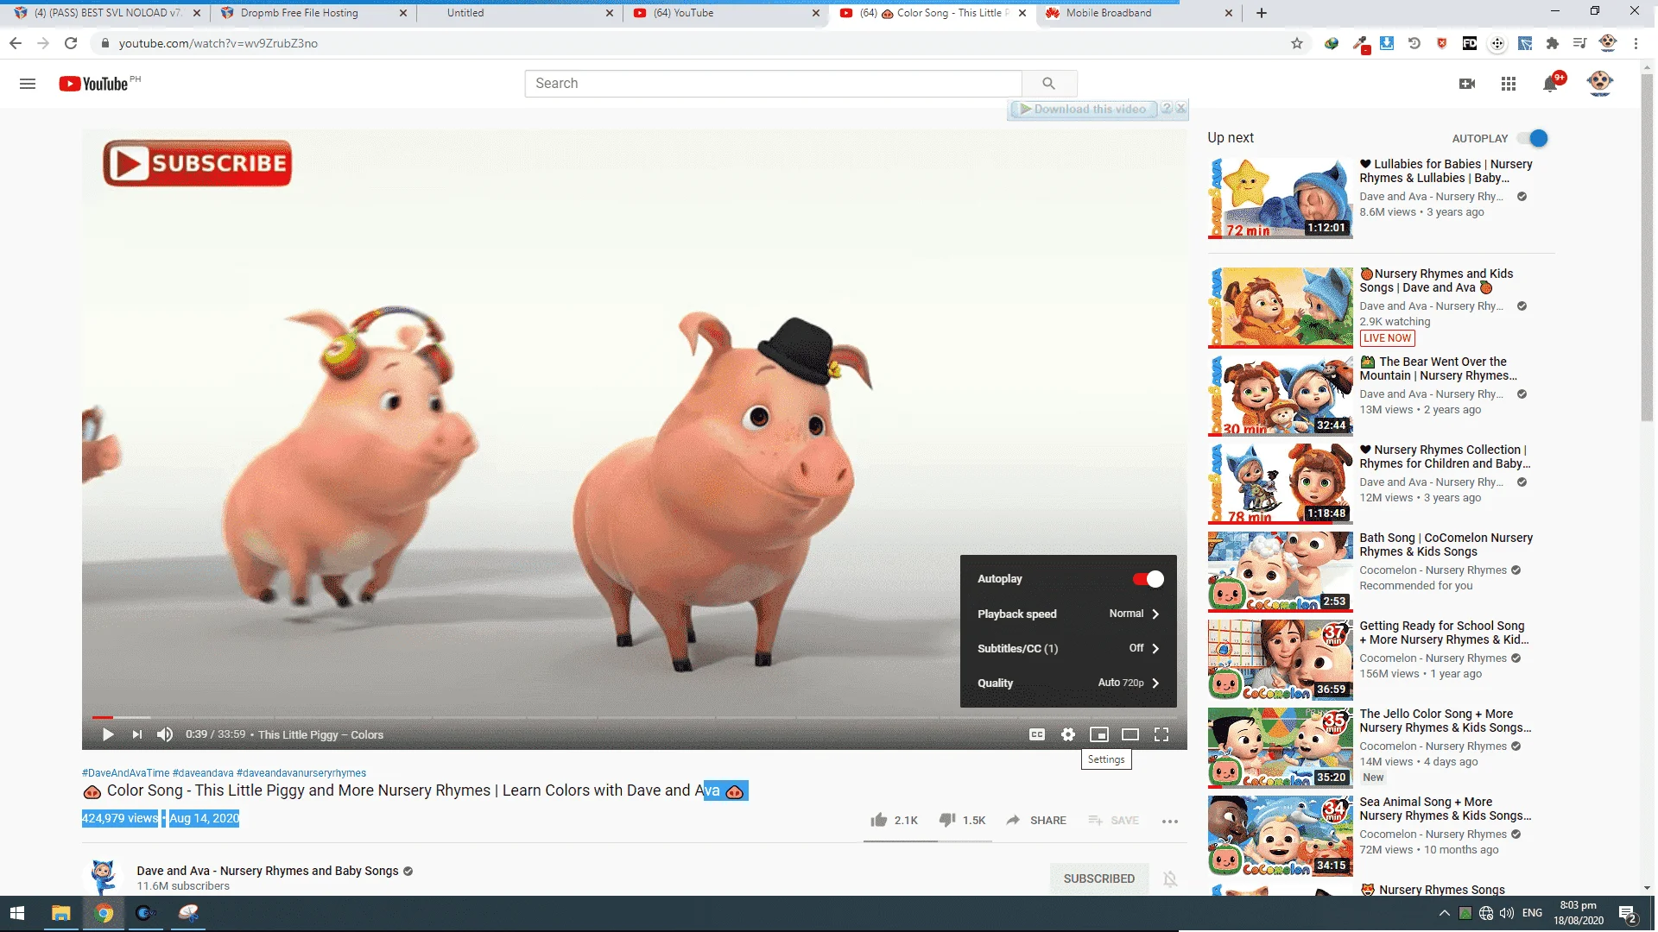This screenshot has width=1658, height=932.
Task: Focus the YouTube search field
Action: (x=773, y=84)
